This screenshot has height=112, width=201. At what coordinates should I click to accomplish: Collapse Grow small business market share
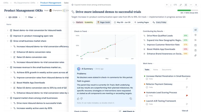[8, 41]
